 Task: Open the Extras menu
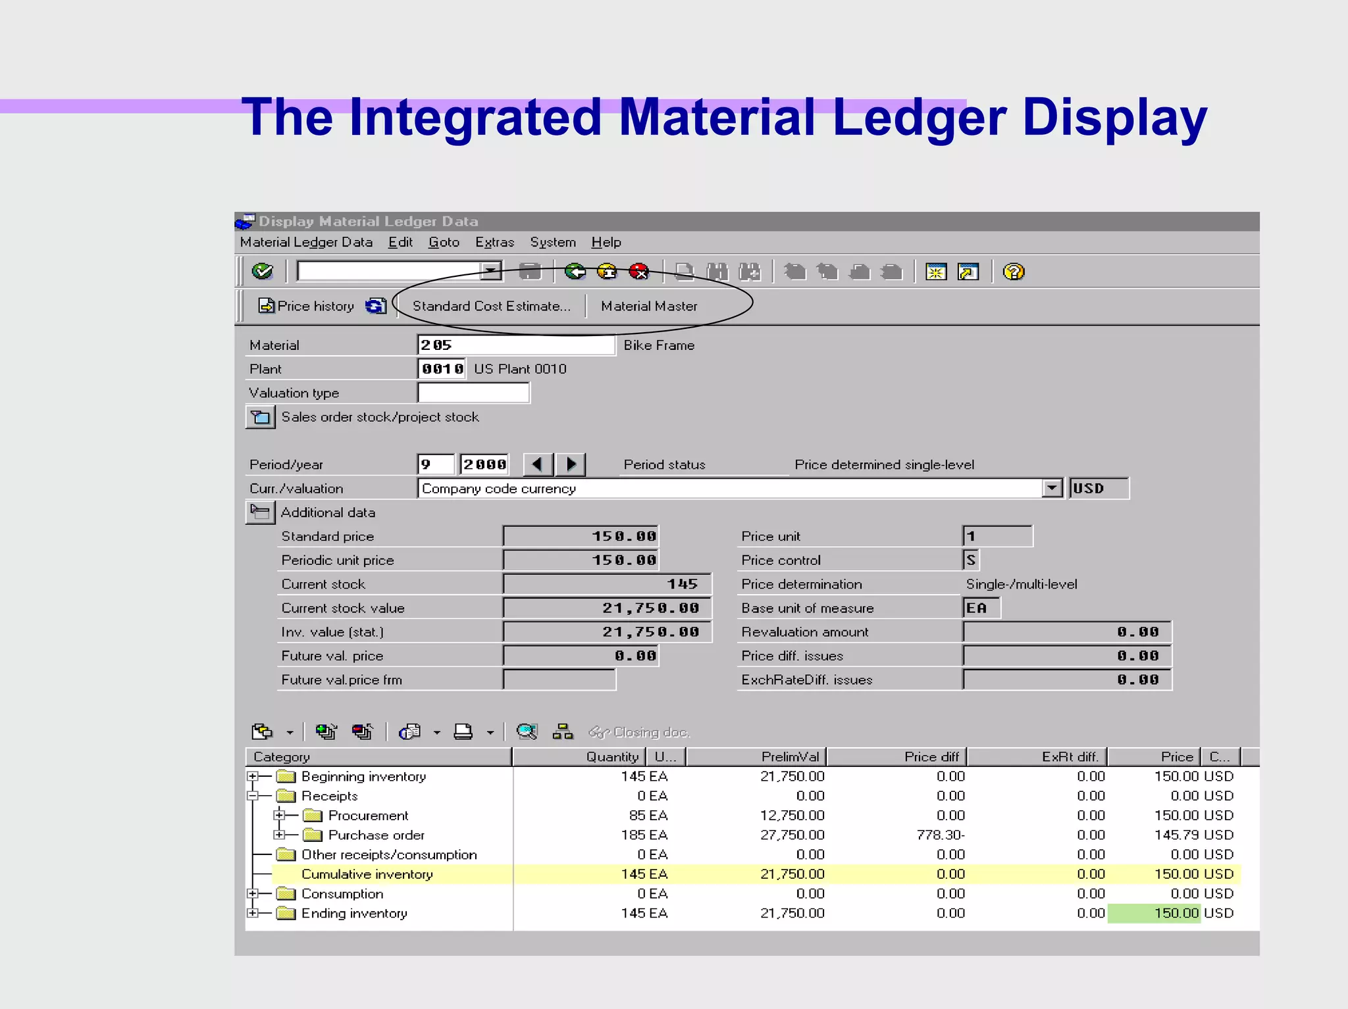click(x=494, y=242)
